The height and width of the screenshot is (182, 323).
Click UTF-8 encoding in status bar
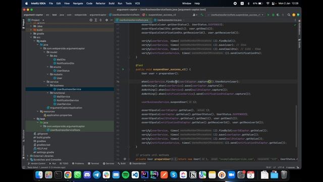(x=281, y=167)
